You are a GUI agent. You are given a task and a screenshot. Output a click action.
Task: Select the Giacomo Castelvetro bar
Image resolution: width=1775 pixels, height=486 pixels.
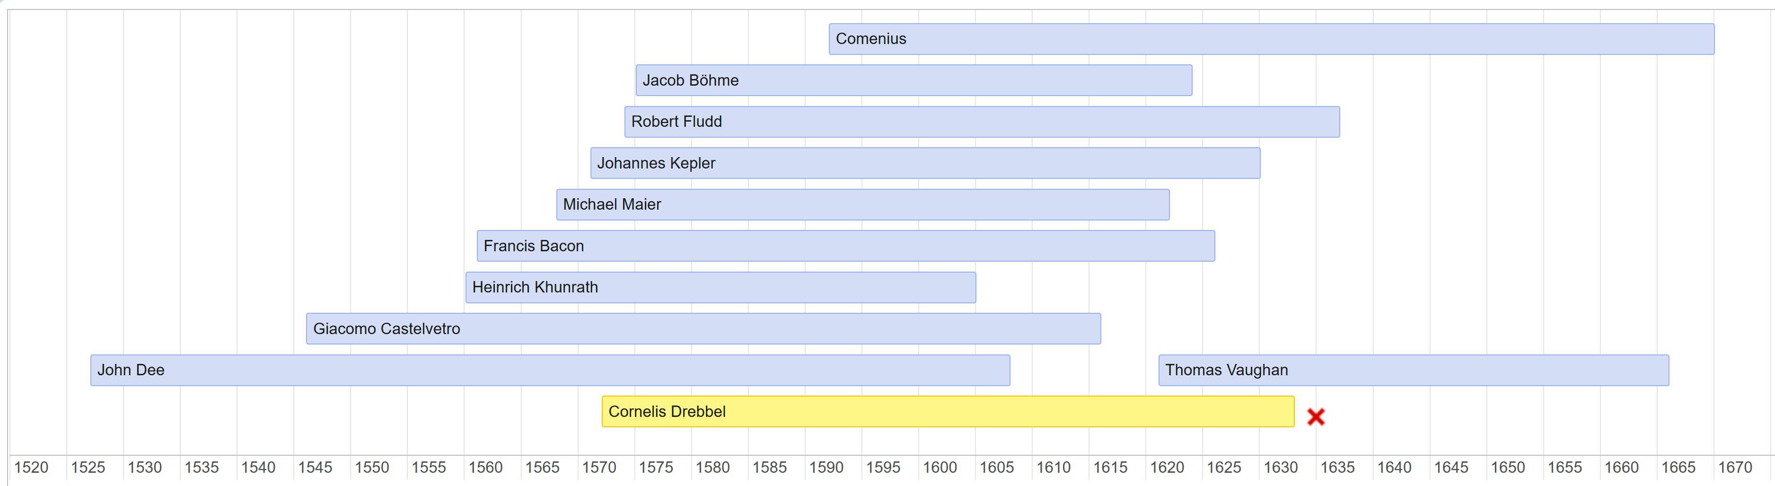[703, 329]
